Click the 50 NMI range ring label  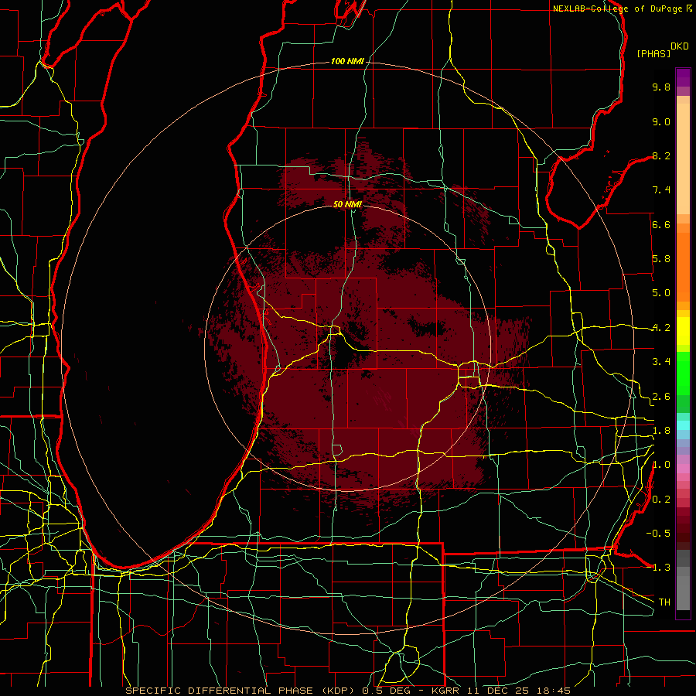347,204
